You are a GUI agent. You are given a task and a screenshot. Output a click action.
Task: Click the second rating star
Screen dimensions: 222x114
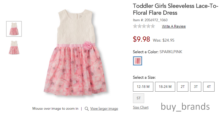tap(140, 26)
